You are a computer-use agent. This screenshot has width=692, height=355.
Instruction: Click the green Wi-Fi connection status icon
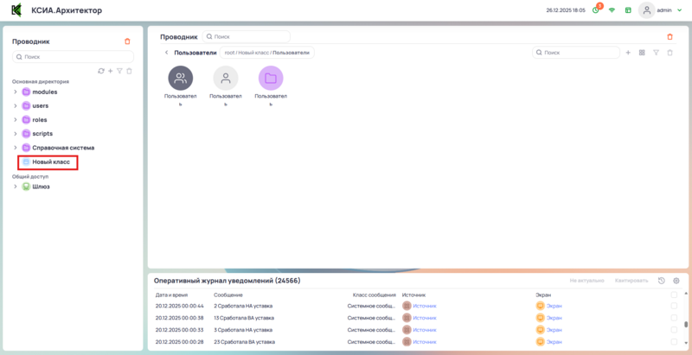[x=612, y=10]
